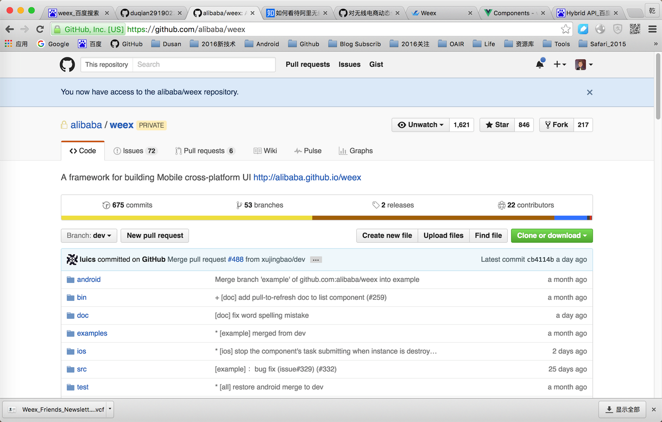Open Gist in top navigation
This screenshot has width=662, height=422.
pos(376,65)
